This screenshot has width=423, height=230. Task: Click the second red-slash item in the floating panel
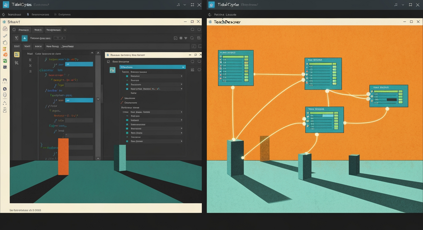pos(129,103)
